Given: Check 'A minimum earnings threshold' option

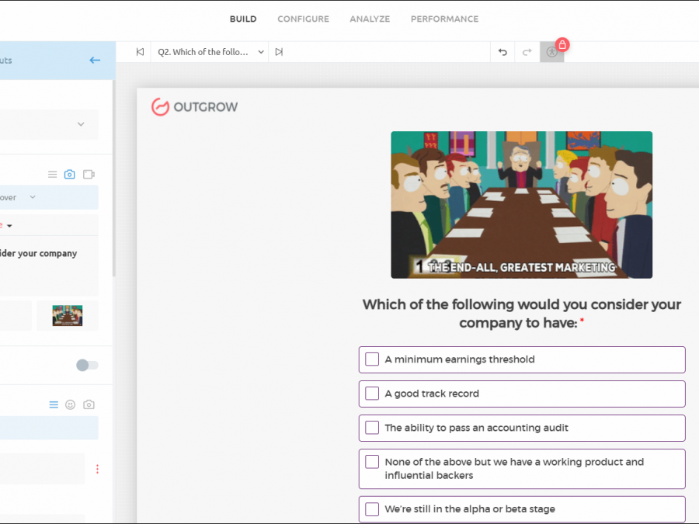Looking at the screenshot, I should (x=372, y=359).
